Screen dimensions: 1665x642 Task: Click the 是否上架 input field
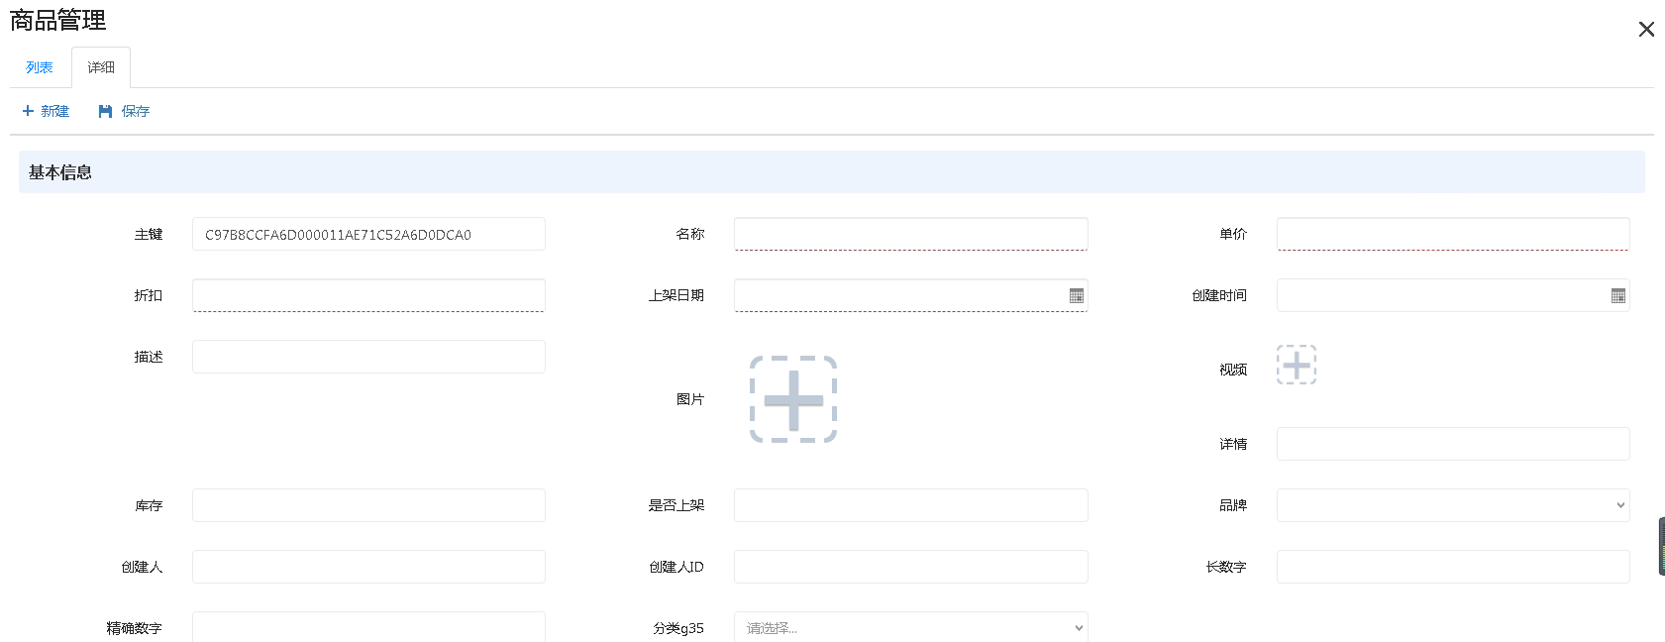pos(910,505)
